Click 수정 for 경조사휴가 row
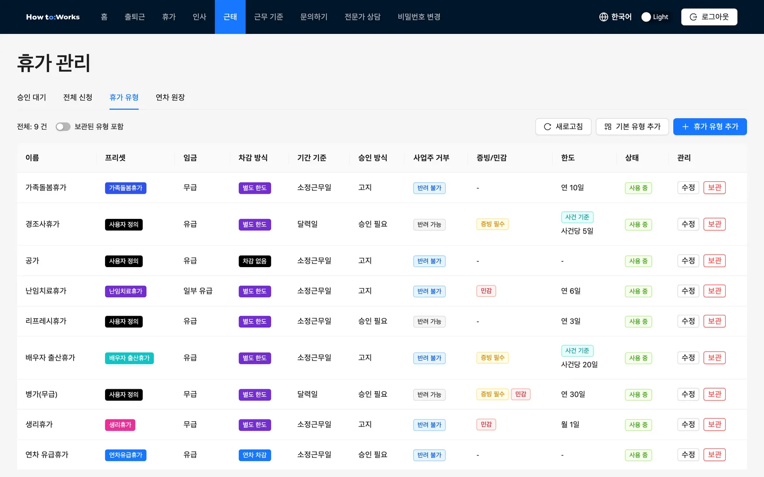The width and height of the screenshot is (764, 477). tap(688, 224)
